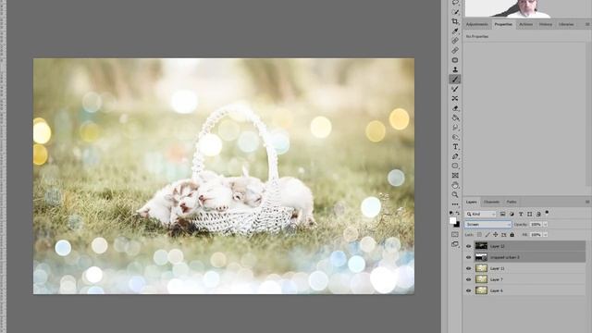The image size is (592, 333).
Task: Click the Opacity percentage field
Action: (536, 224)
